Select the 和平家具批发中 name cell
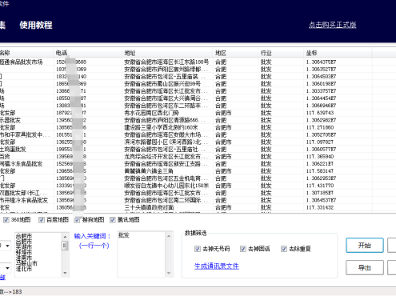Screen dimensions: 396x296 (x=25, y=134)
